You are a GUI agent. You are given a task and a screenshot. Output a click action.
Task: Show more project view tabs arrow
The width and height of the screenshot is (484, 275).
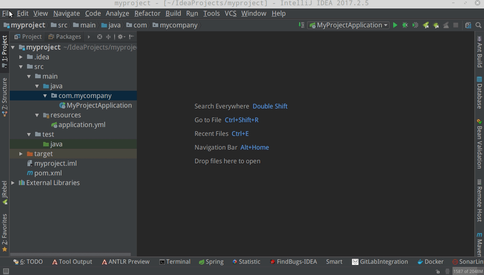pyautogui.click(x=88, y=37)
